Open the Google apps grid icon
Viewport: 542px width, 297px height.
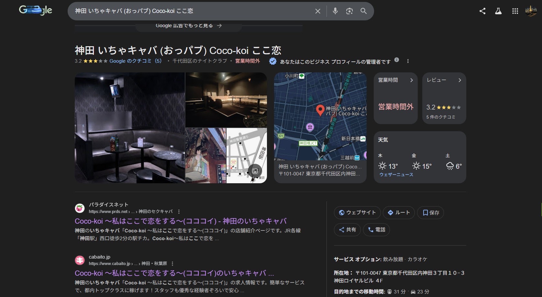tap(515, 11)
